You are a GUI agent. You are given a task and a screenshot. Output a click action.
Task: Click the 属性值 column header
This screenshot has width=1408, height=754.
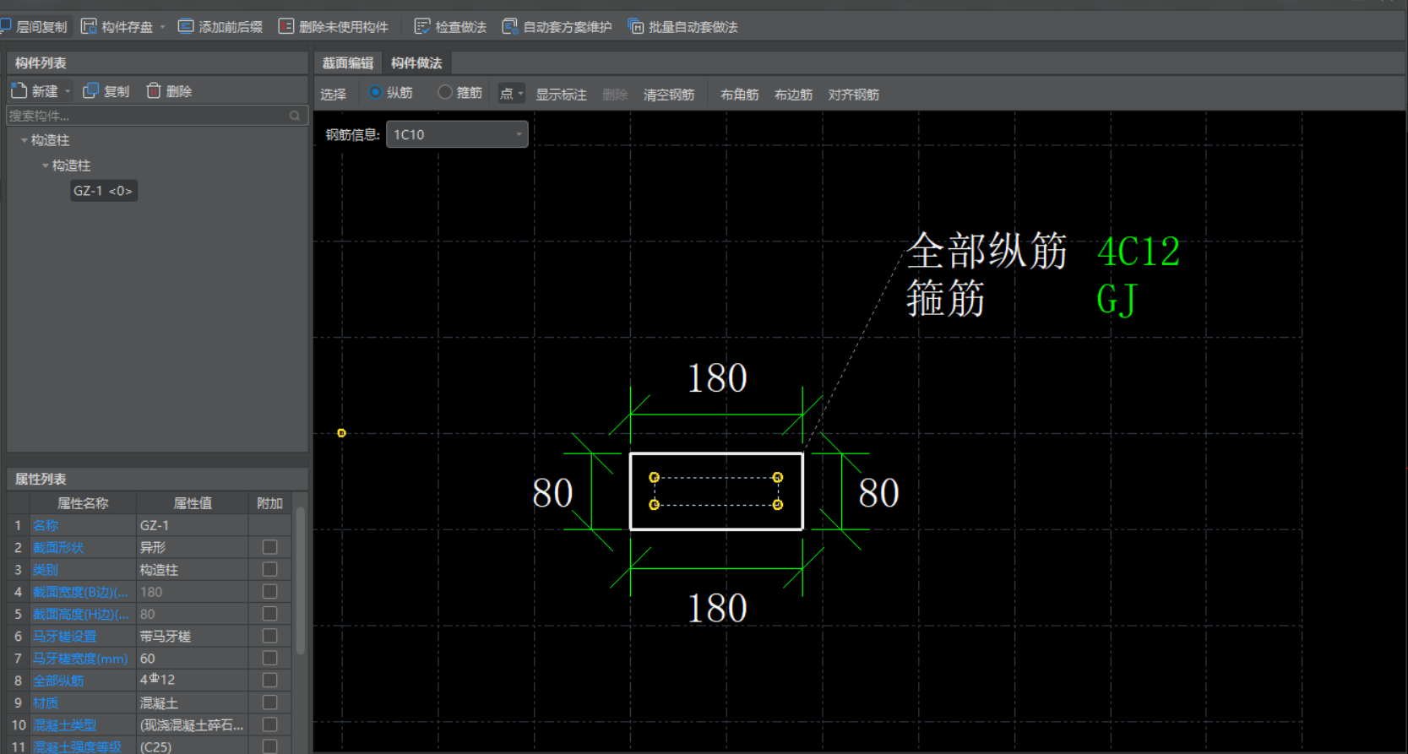tap(192, 503)
